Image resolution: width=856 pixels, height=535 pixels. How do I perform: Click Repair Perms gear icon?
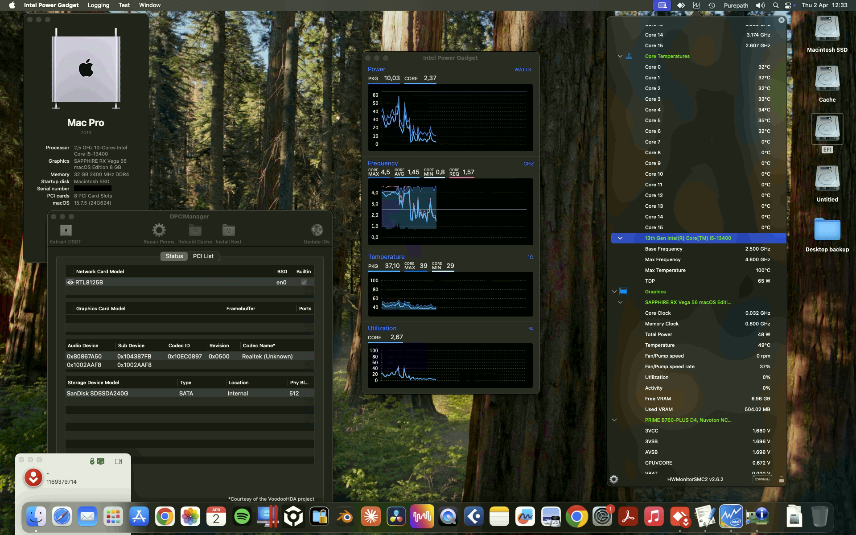(159, 230)
